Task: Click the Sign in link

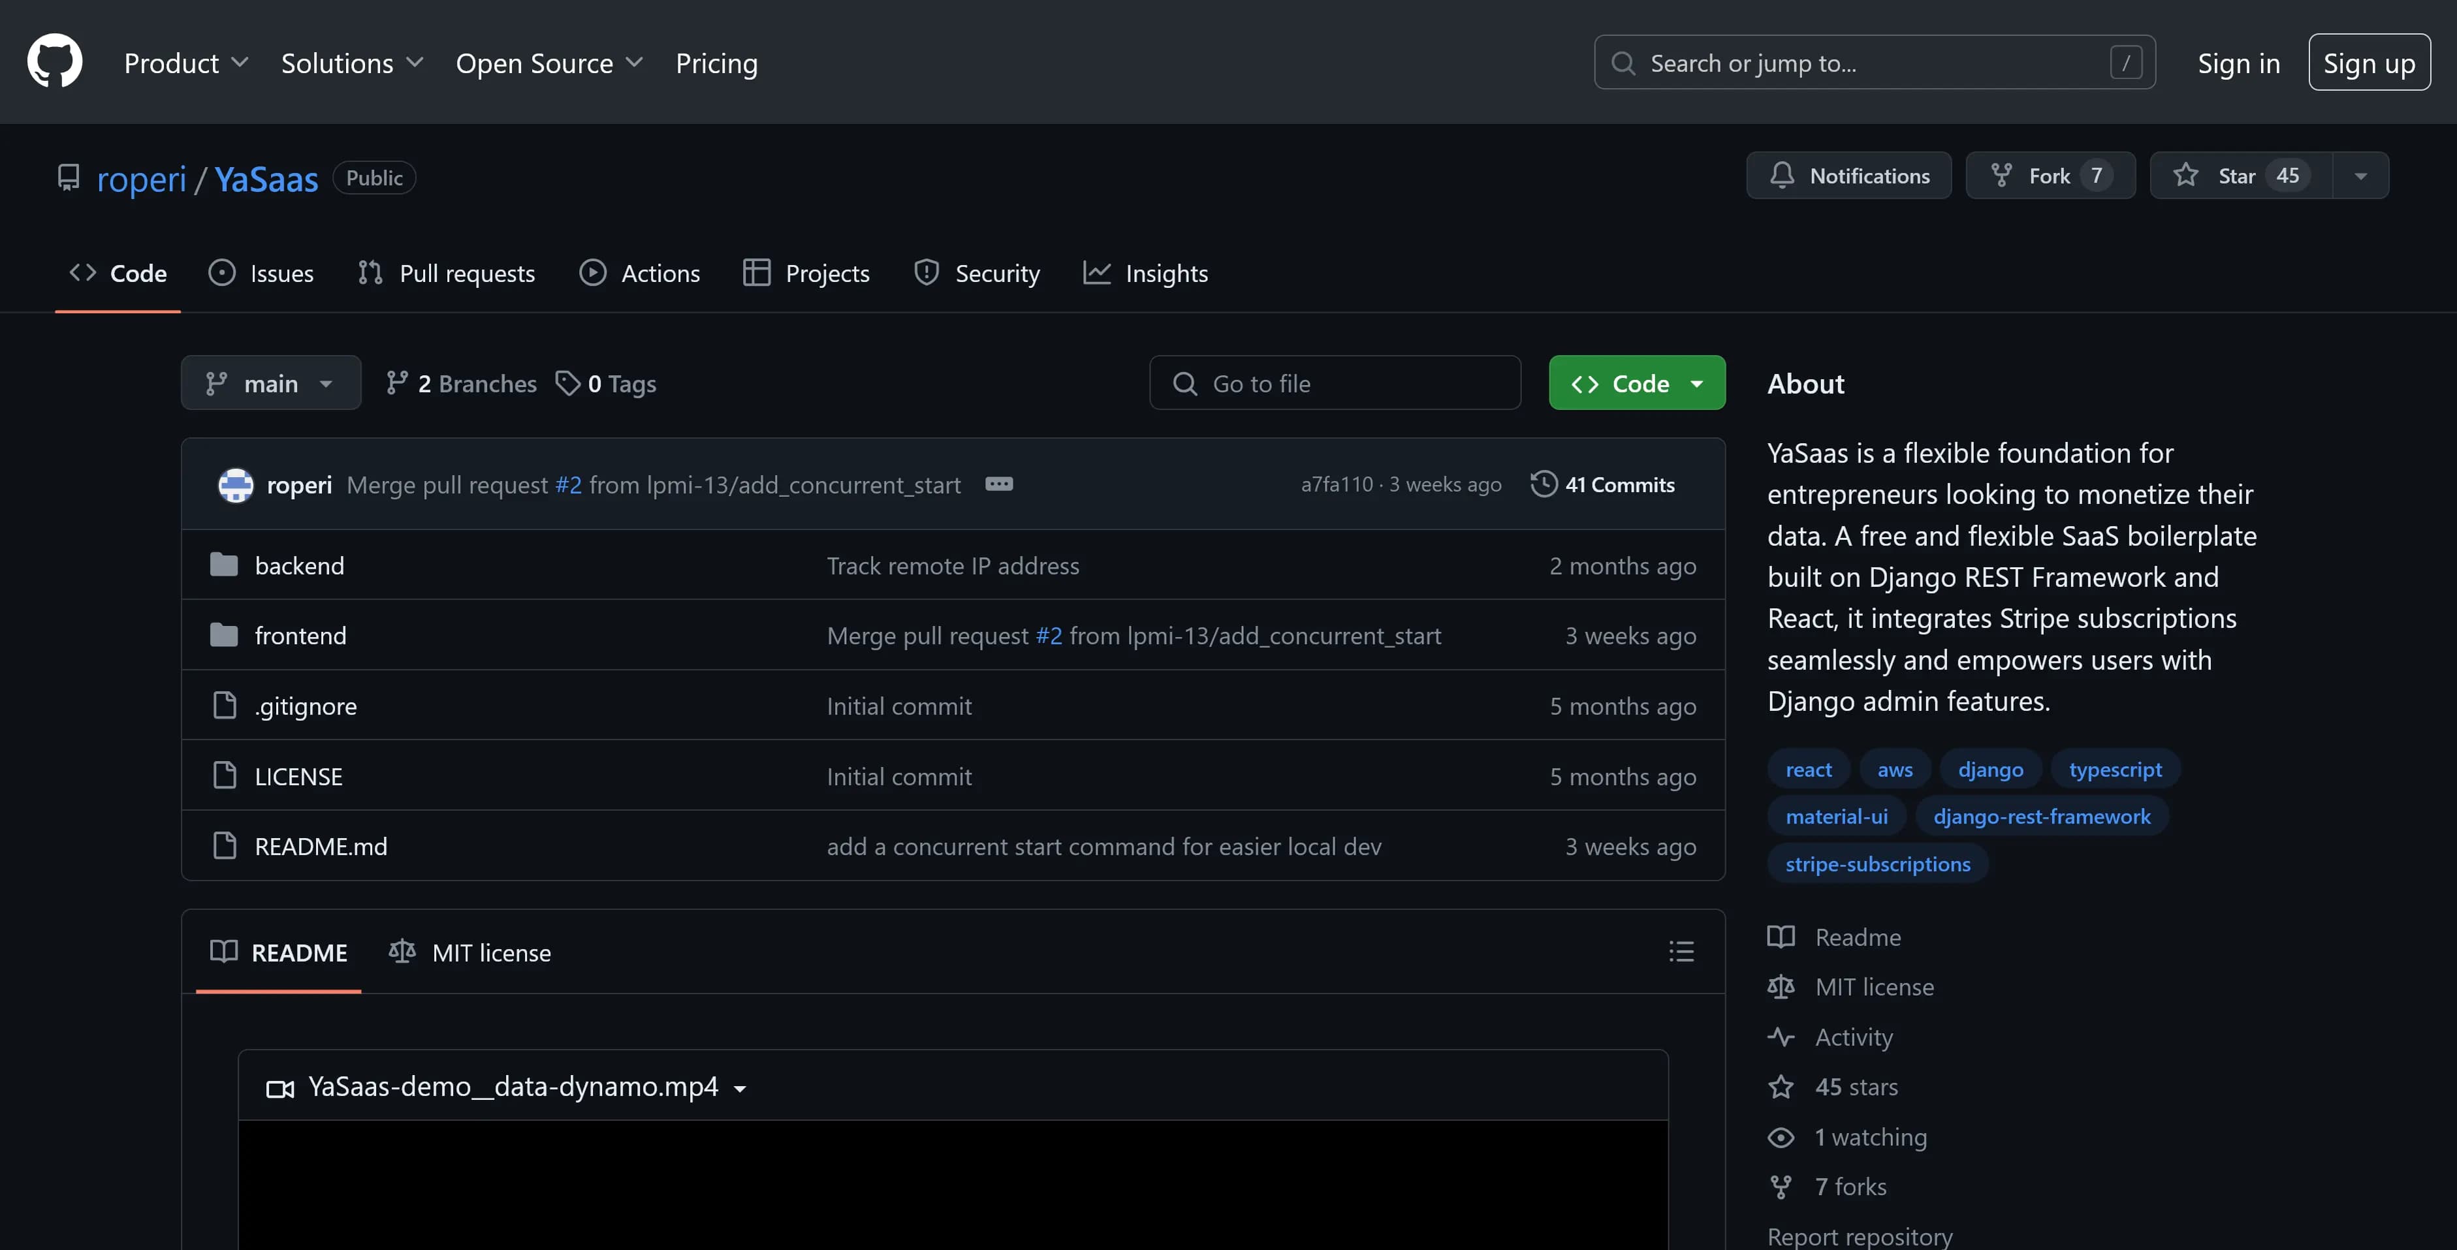Action: pos(2238,63)
